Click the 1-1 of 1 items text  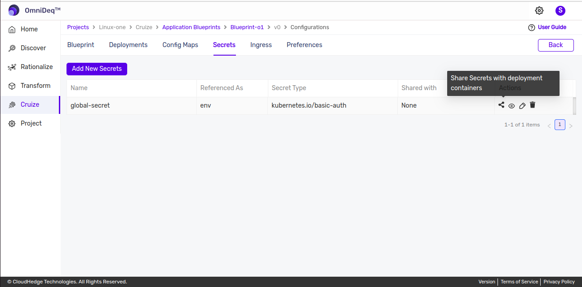pos(522,125)
